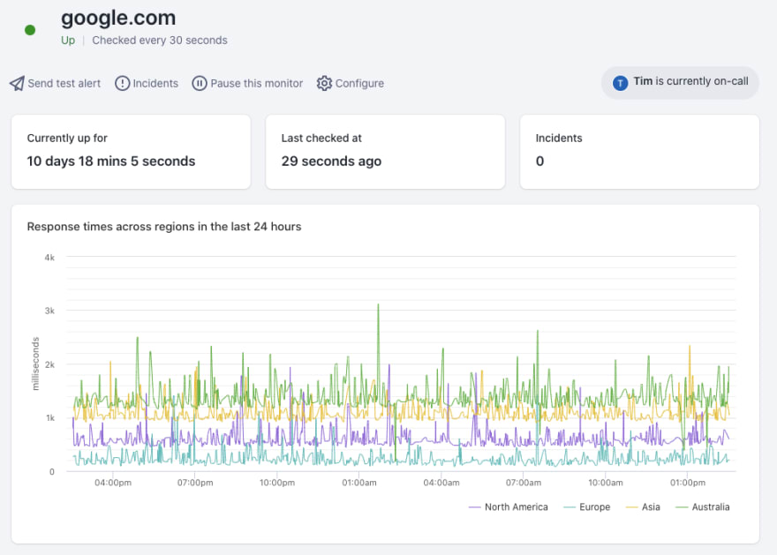
Task: Click the 4k y-axis label
Action: (x=49, y=258)
